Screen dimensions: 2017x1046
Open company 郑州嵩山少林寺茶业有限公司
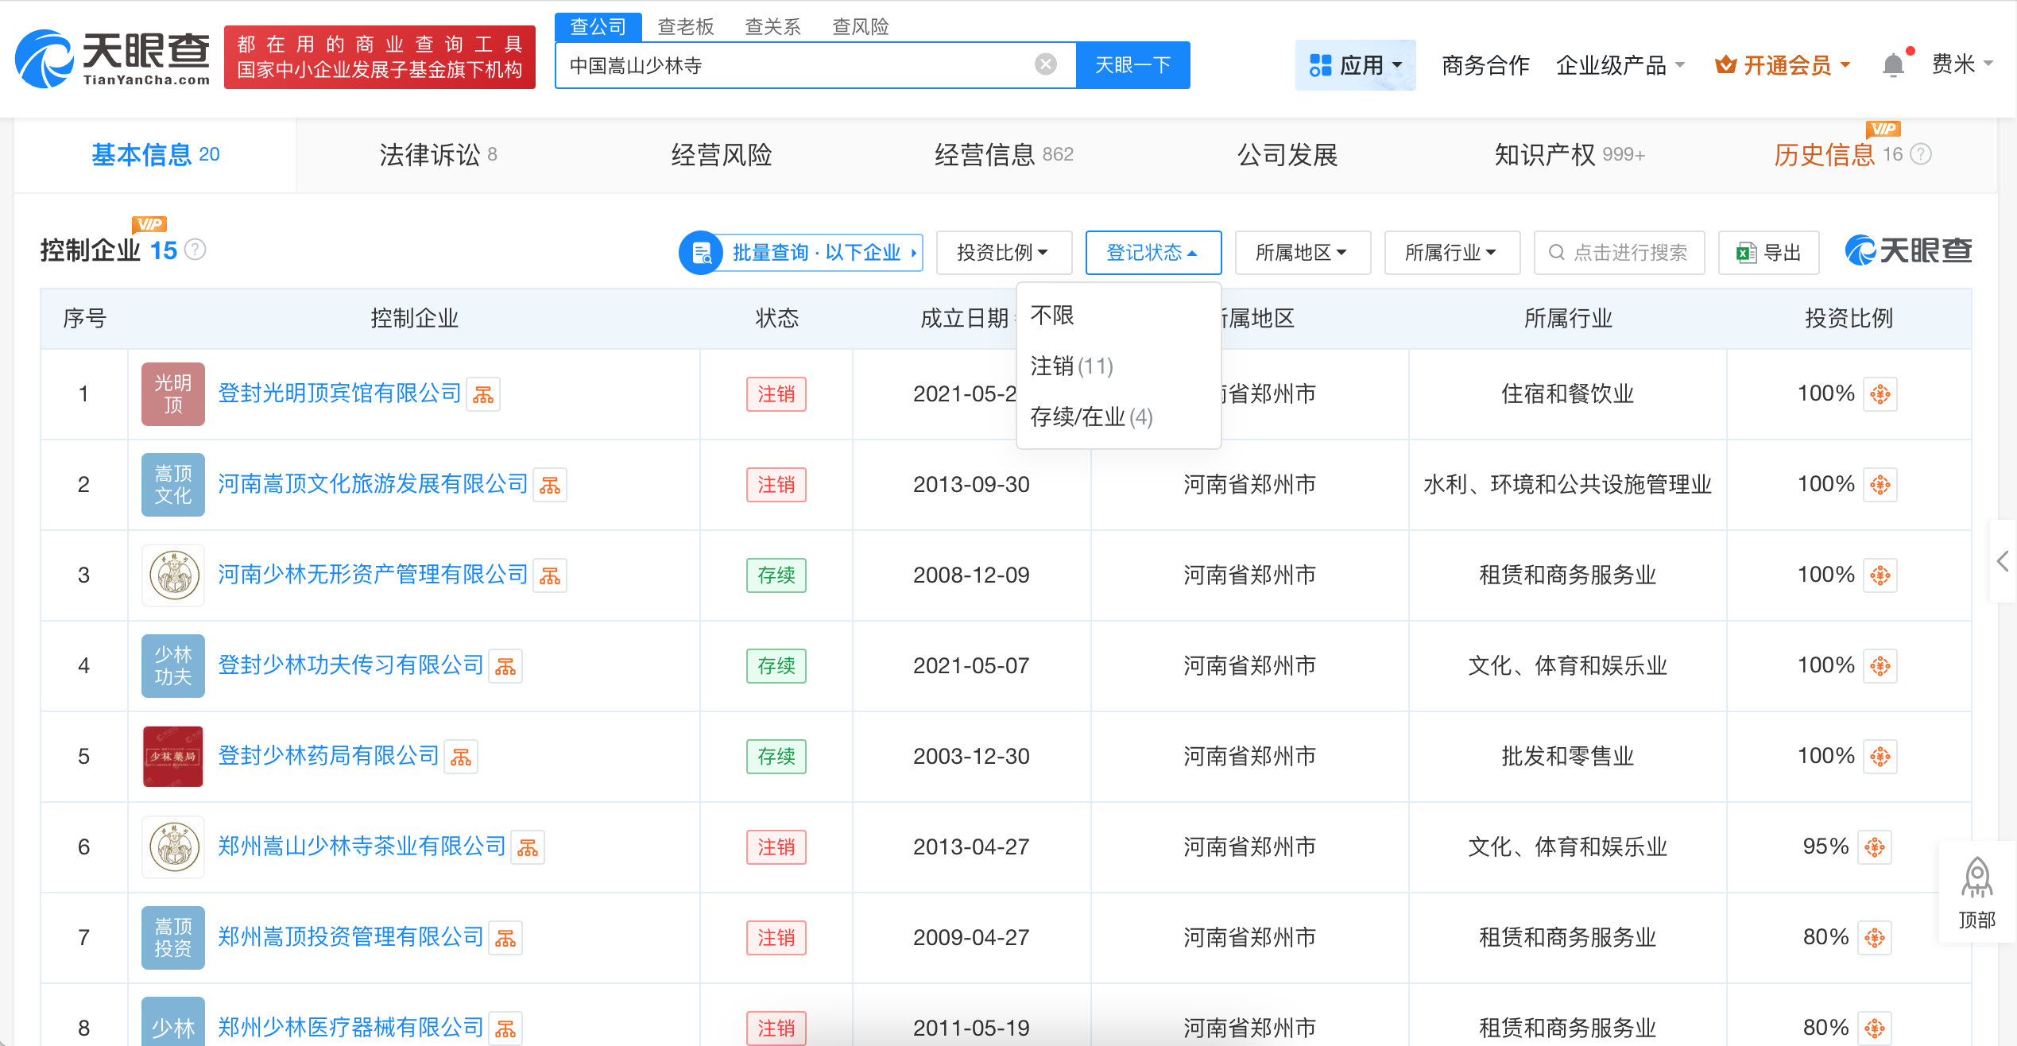point(362,846)
